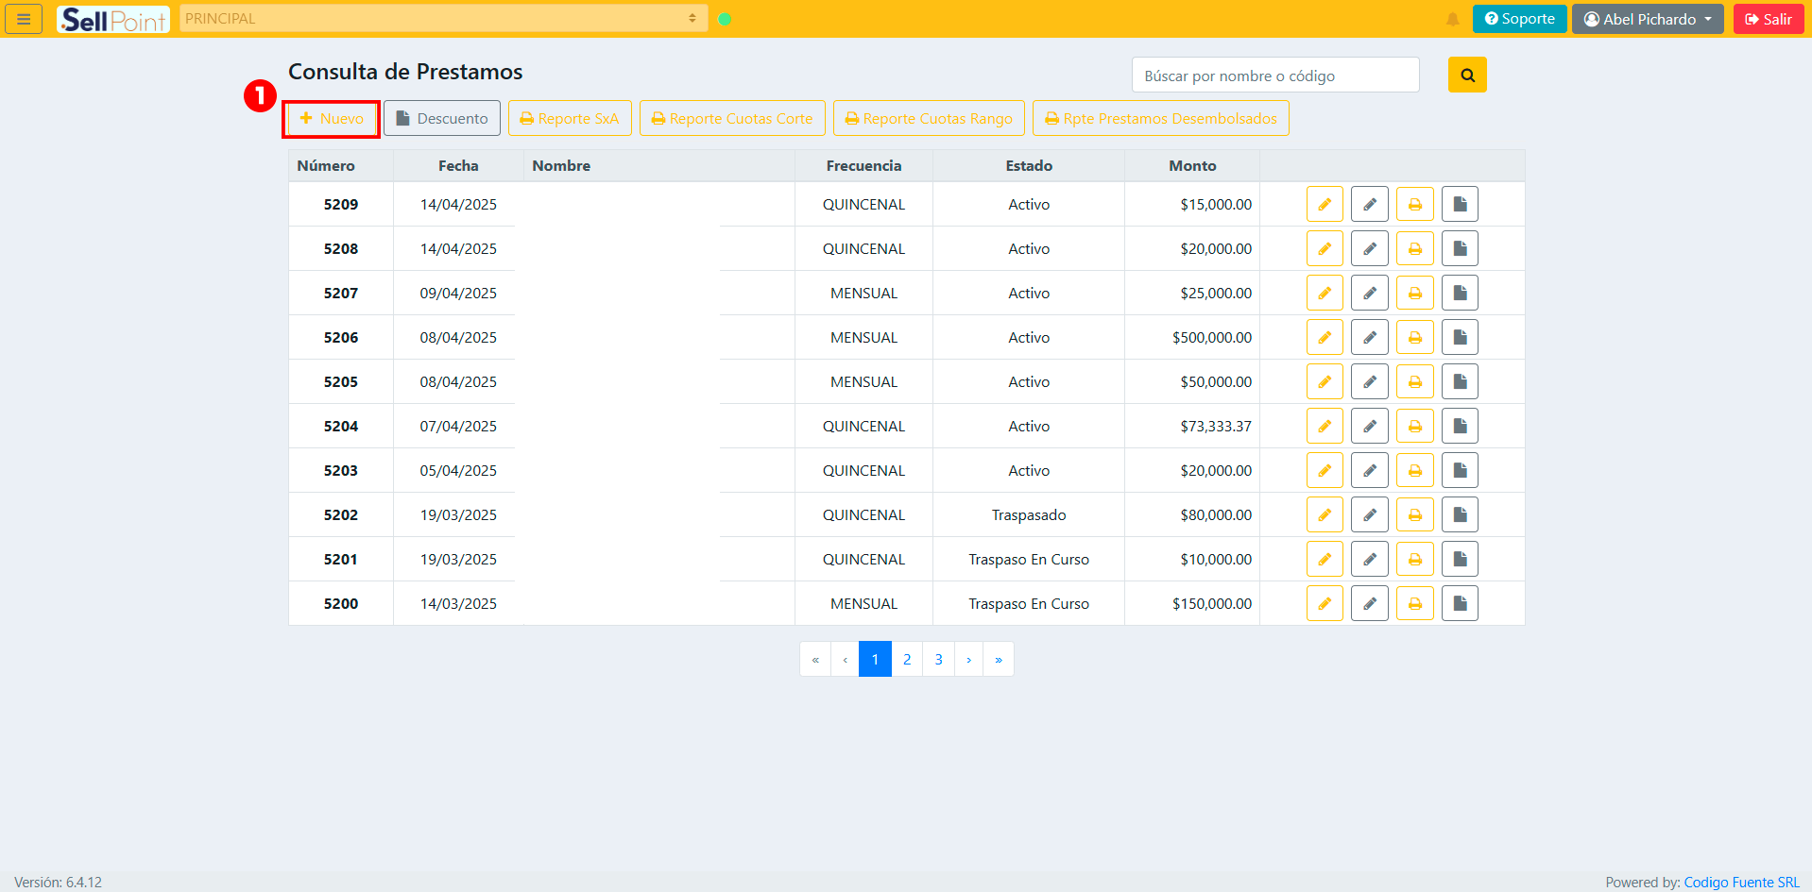Click the notification bell icon

click(x=1452, y=19)
